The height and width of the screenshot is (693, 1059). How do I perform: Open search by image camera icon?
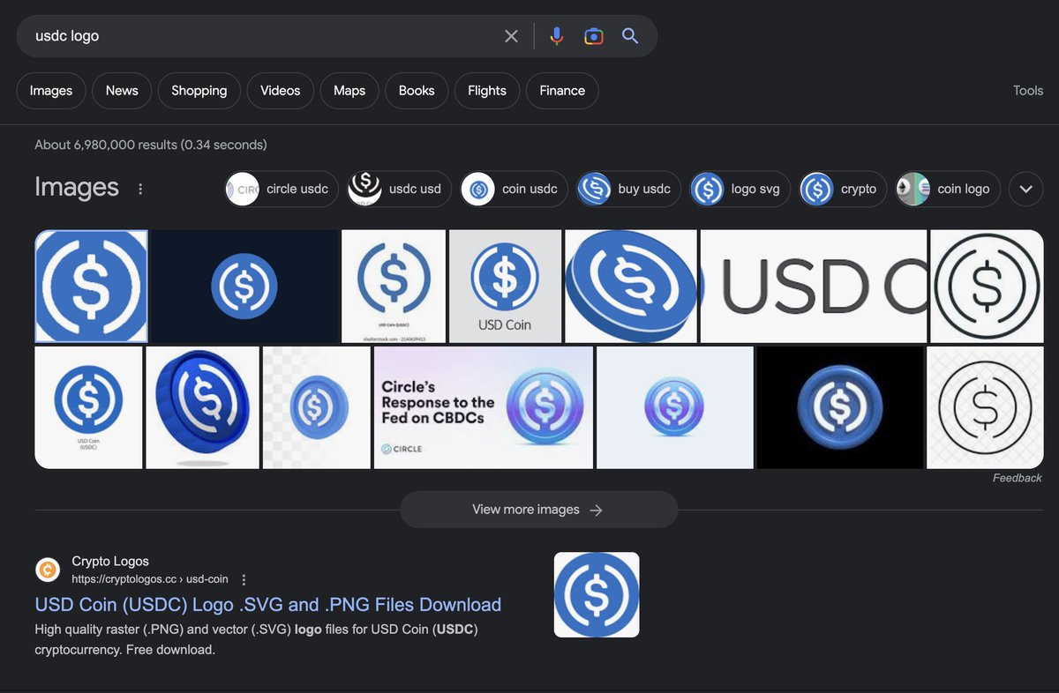594,36
